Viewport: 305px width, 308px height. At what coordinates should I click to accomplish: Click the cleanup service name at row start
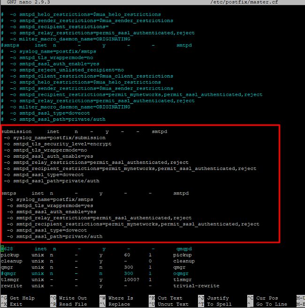(x=11, y=261)
